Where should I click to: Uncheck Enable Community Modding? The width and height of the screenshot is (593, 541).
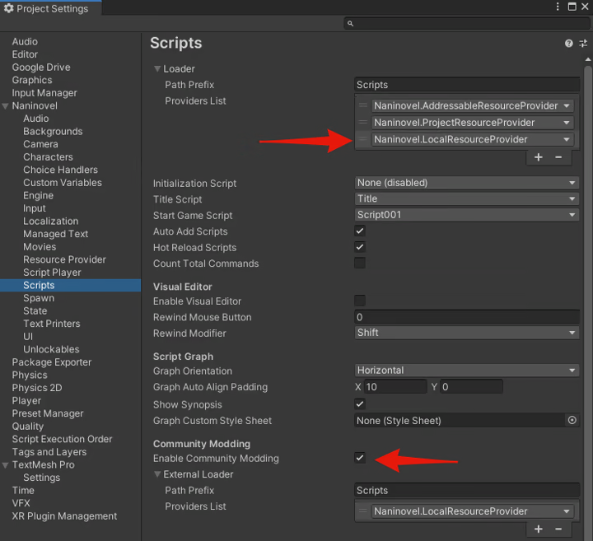click(x=360, y=458)
